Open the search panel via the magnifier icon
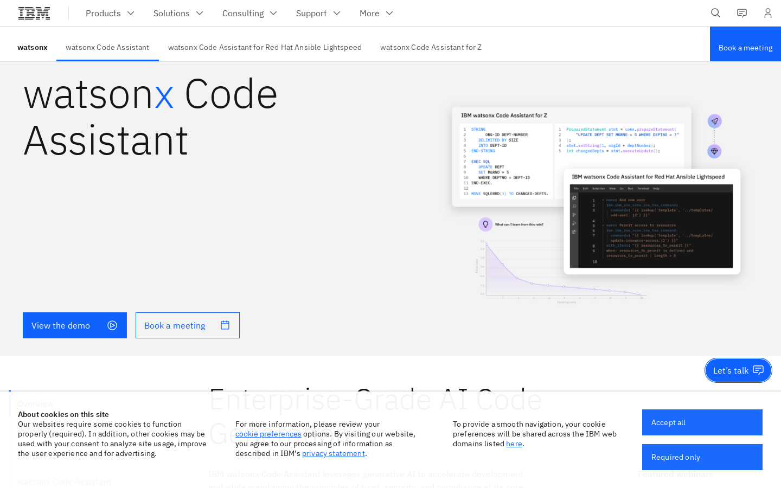 [x=715, y=12]
